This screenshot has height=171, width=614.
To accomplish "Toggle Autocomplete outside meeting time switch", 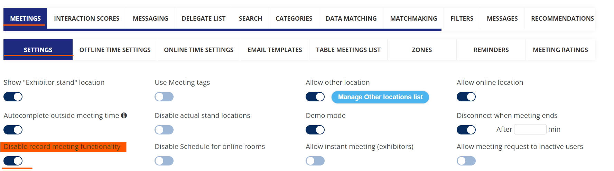I will [x=13, y=130].
